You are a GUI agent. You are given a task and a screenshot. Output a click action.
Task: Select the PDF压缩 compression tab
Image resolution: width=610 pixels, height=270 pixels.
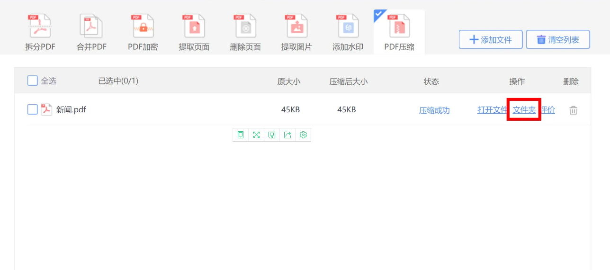399,33
